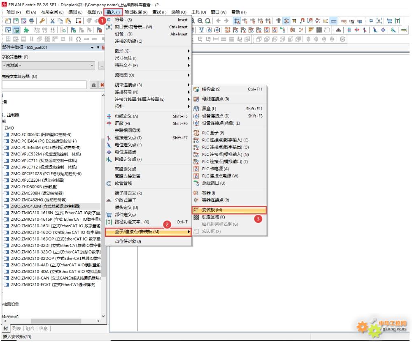The height and width of the screenshot is (342, 412).
Task: Click the net definition point toolbar icon
Action: coord(393,30)
